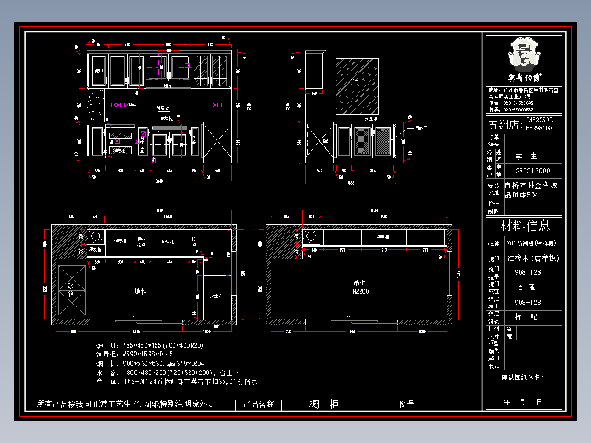
Task: Click the '产品名称' label
Action: 259,404
